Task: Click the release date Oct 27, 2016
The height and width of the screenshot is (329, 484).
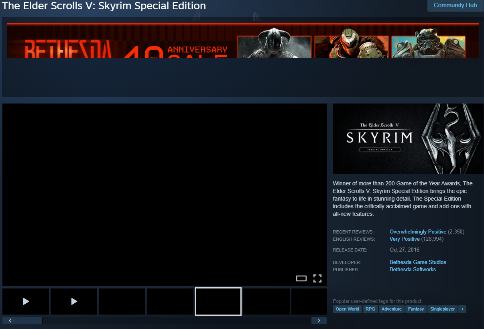Action: coord(405,250)
